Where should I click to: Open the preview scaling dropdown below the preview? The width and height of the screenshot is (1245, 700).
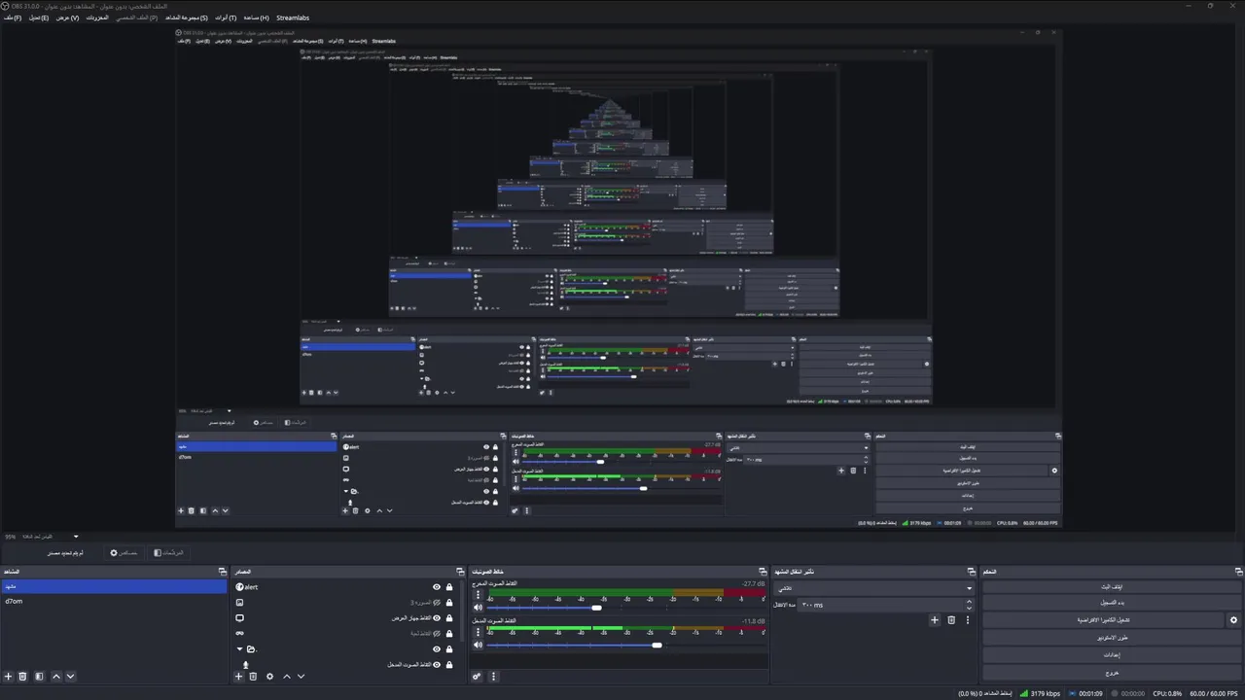click(76, 536)
